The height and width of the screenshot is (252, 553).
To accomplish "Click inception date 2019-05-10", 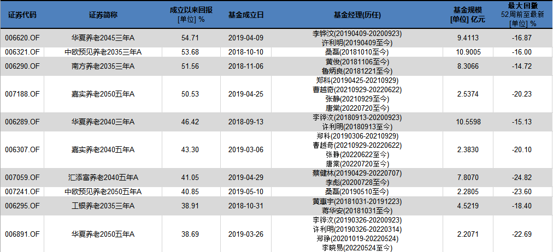I will click(x=246, y=191).
